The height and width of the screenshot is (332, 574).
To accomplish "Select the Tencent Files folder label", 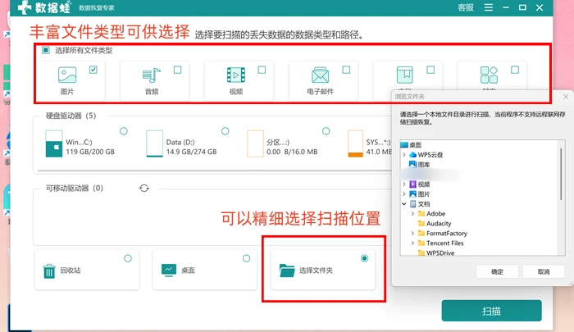I will click(444, 243).
